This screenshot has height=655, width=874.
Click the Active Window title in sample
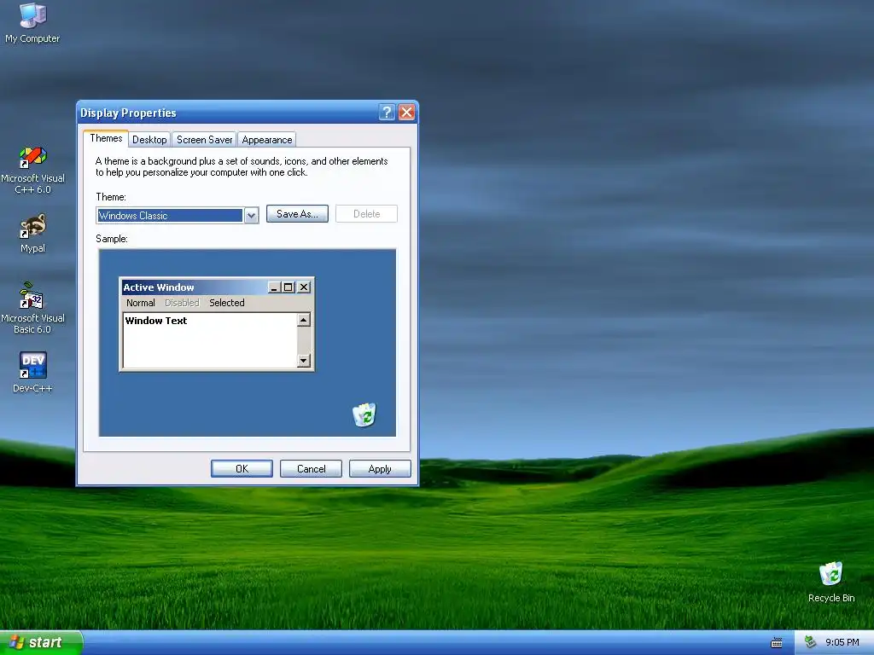(x=158, y=287)
